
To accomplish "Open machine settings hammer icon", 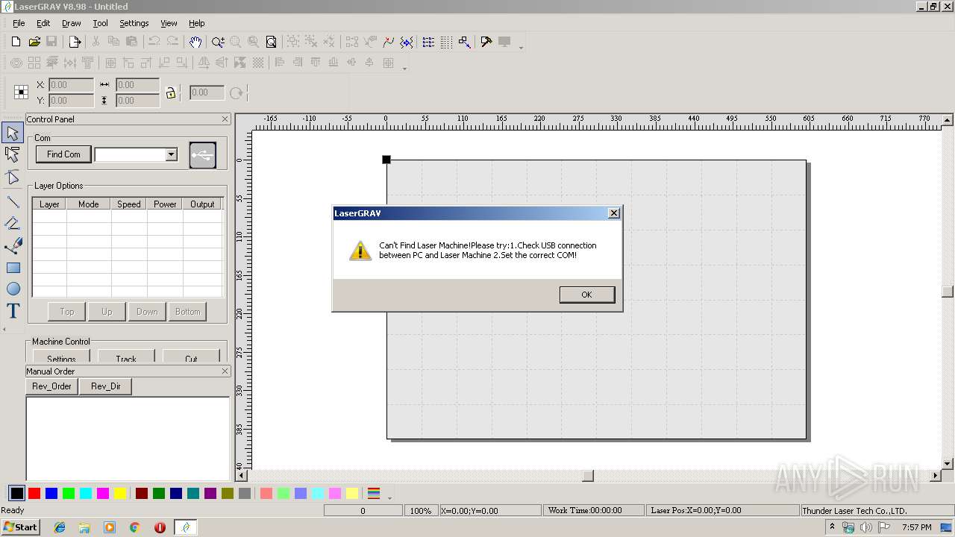I will [x=486, y=42].
